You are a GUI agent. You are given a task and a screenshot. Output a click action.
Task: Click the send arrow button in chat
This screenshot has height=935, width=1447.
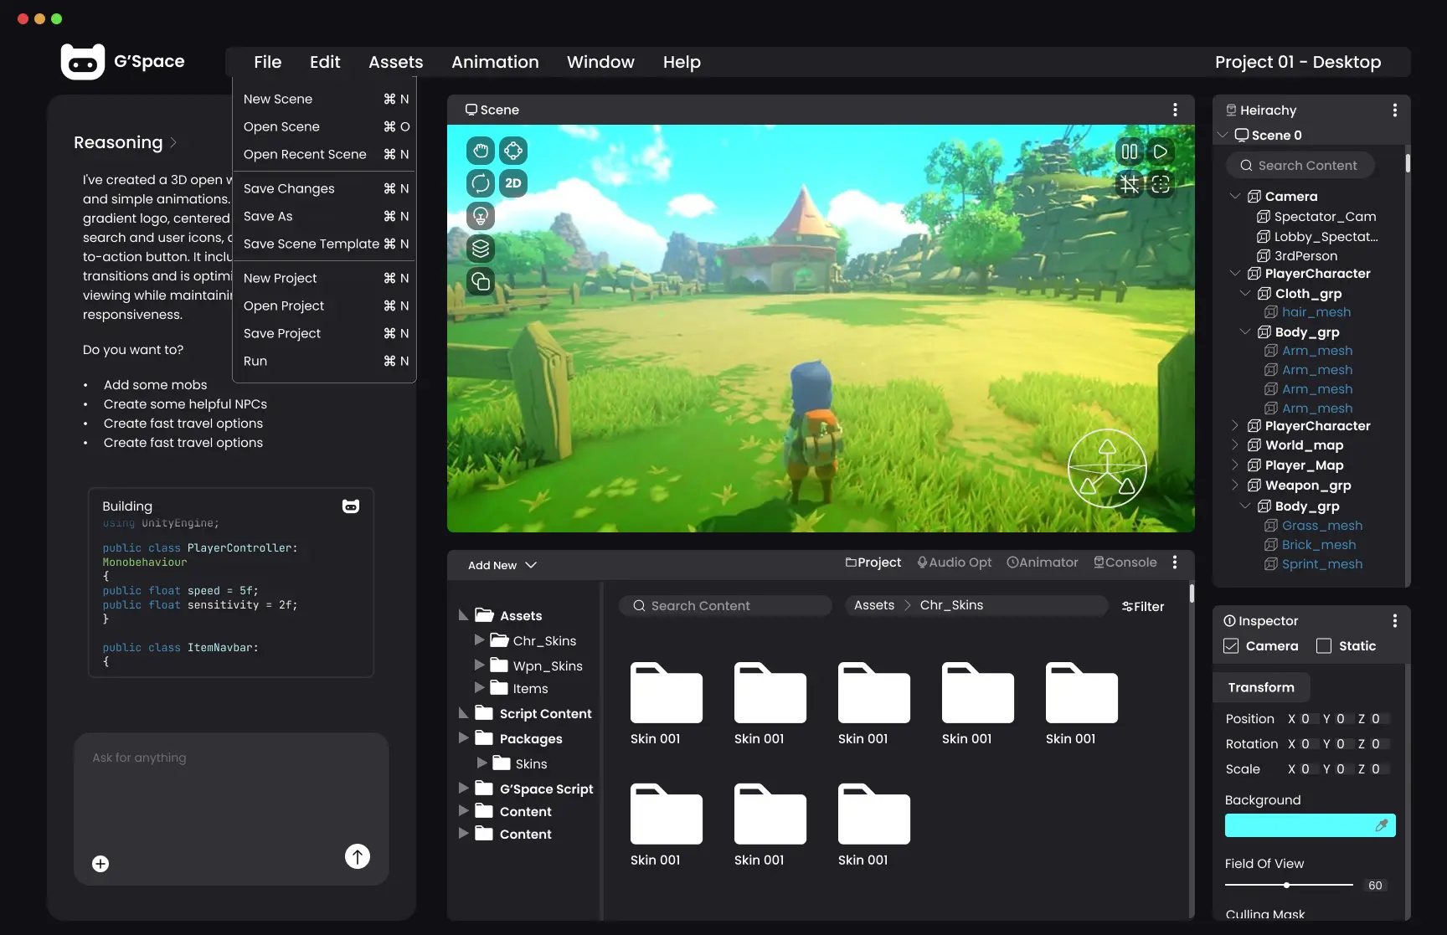click(358, 855)
